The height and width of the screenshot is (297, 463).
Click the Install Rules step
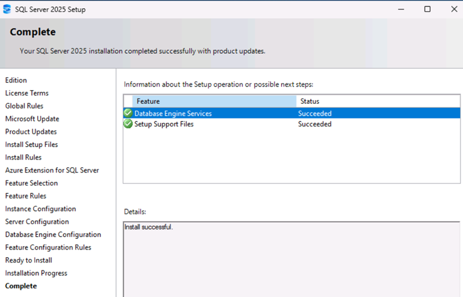click(x=23, y=157)
